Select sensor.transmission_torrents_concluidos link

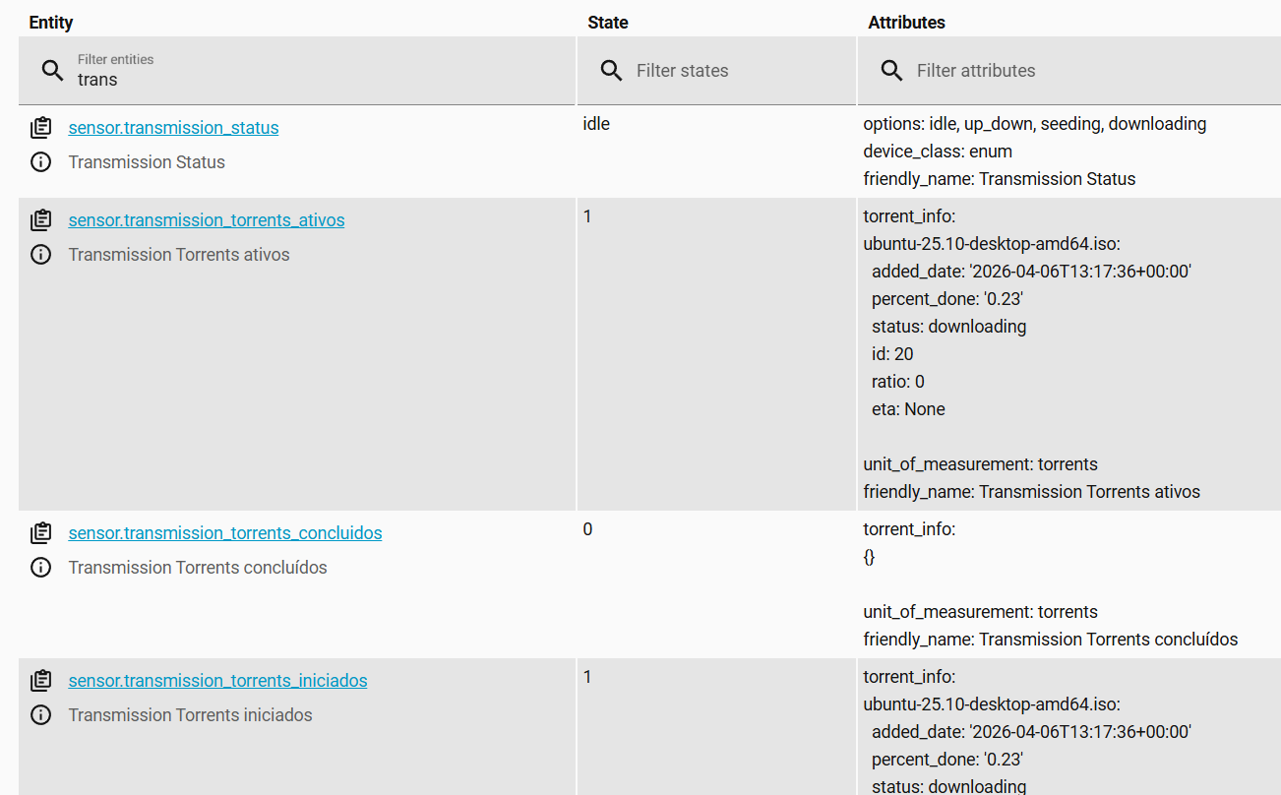tap(225, 533)
